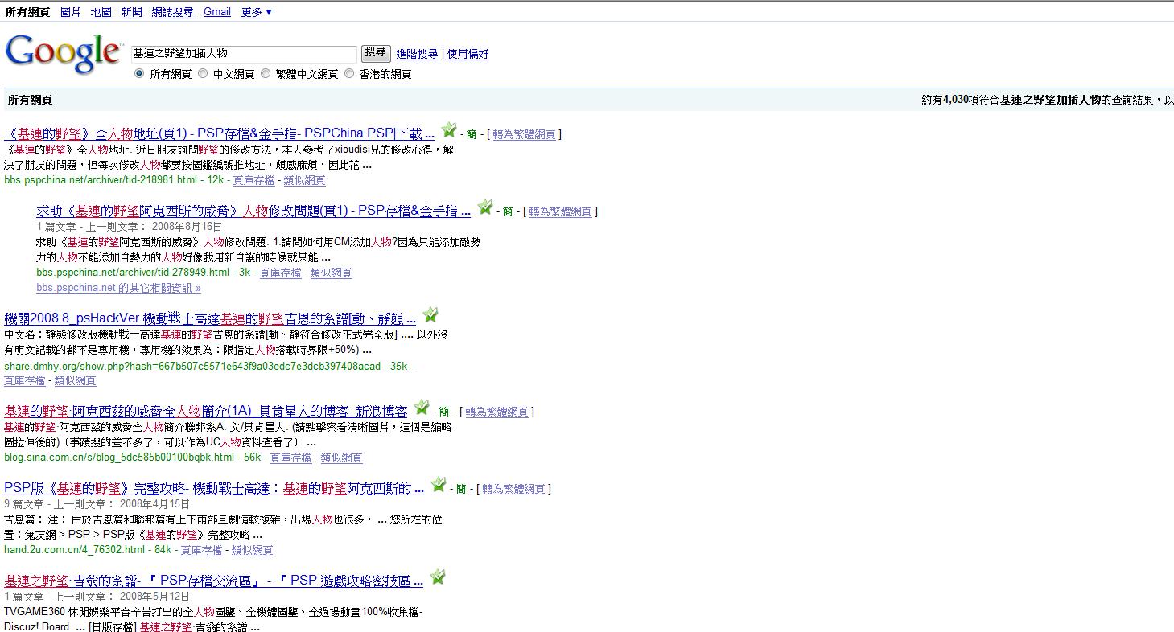Open 類似網頁 for blog.sina.com.cn result
The image size is (1174, 632).
(x=341, y=458)
